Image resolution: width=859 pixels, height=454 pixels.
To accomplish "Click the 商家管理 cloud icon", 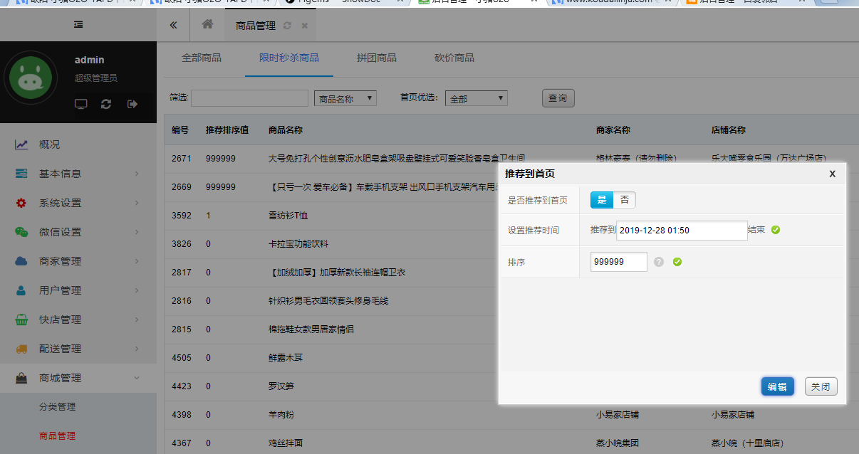I will pyautogui.click(x=21, y=261).
